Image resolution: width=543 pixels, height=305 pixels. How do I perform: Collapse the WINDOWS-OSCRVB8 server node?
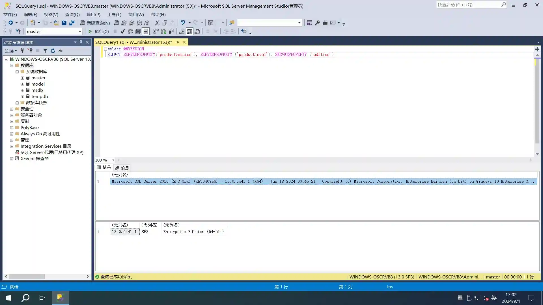[x=6, y=59]
